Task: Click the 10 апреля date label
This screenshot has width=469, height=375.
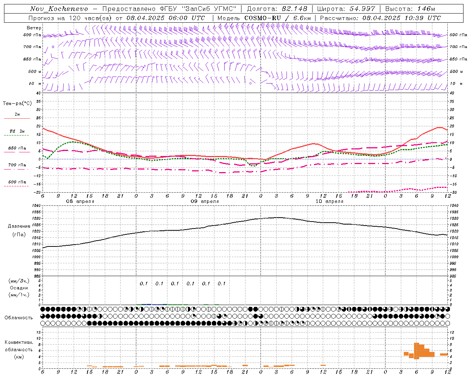Action: 329,201
